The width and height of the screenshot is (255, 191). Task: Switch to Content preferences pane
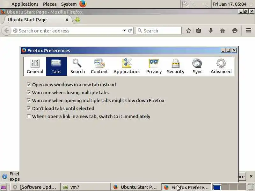99,67
